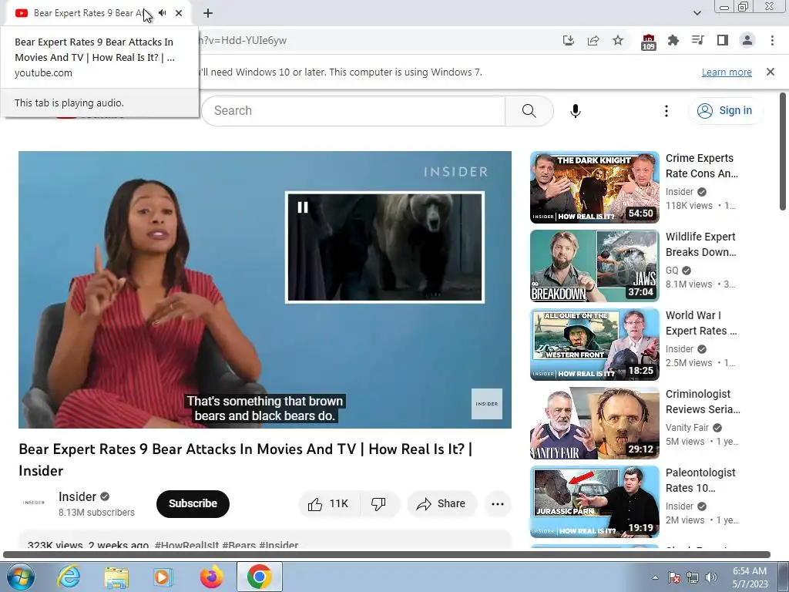
Task: Click the install app download icon in address bar
Action: [569, 40]
